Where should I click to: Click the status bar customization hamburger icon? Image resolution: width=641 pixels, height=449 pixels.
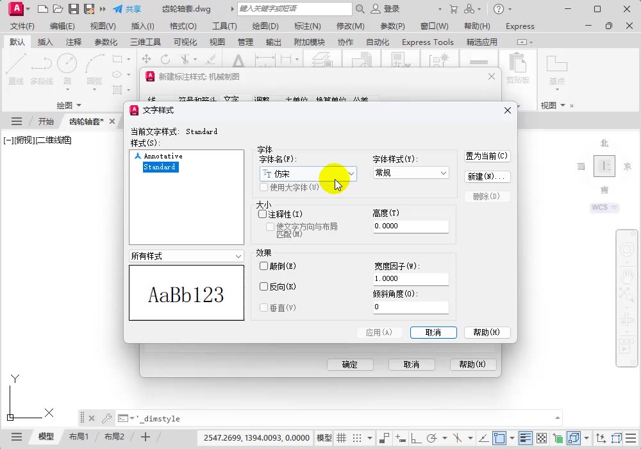click(x=631, y=437)
